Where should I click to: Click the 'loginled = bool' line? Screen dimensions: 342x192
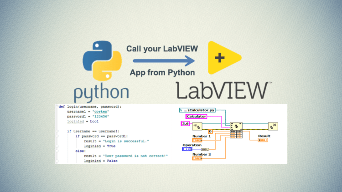click(83, 121)
